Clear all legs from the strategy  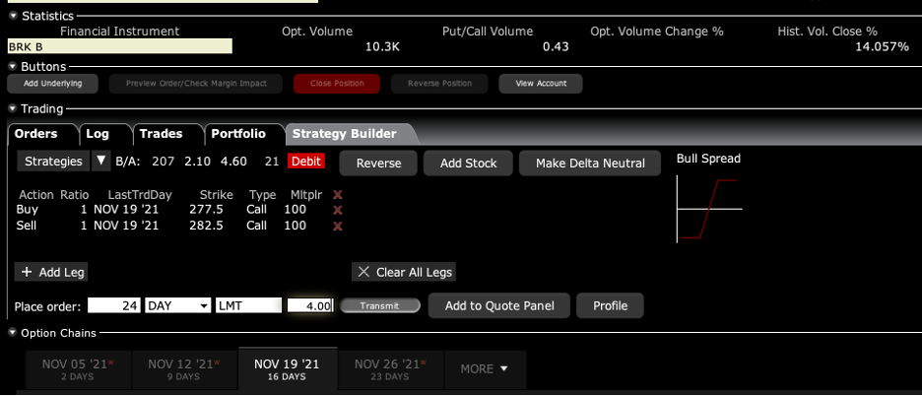[x=404, y=272]
